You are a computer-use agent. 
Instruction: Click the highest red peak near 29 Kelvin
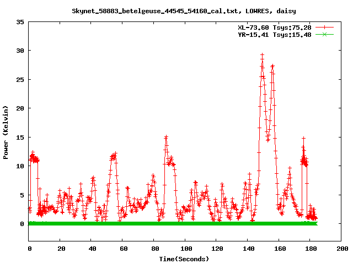tap(262, 55)
